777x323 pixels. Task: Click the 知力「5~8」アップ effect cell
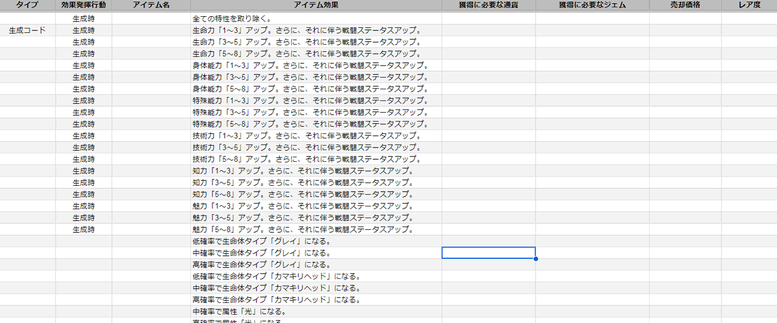tap(316, 194)
